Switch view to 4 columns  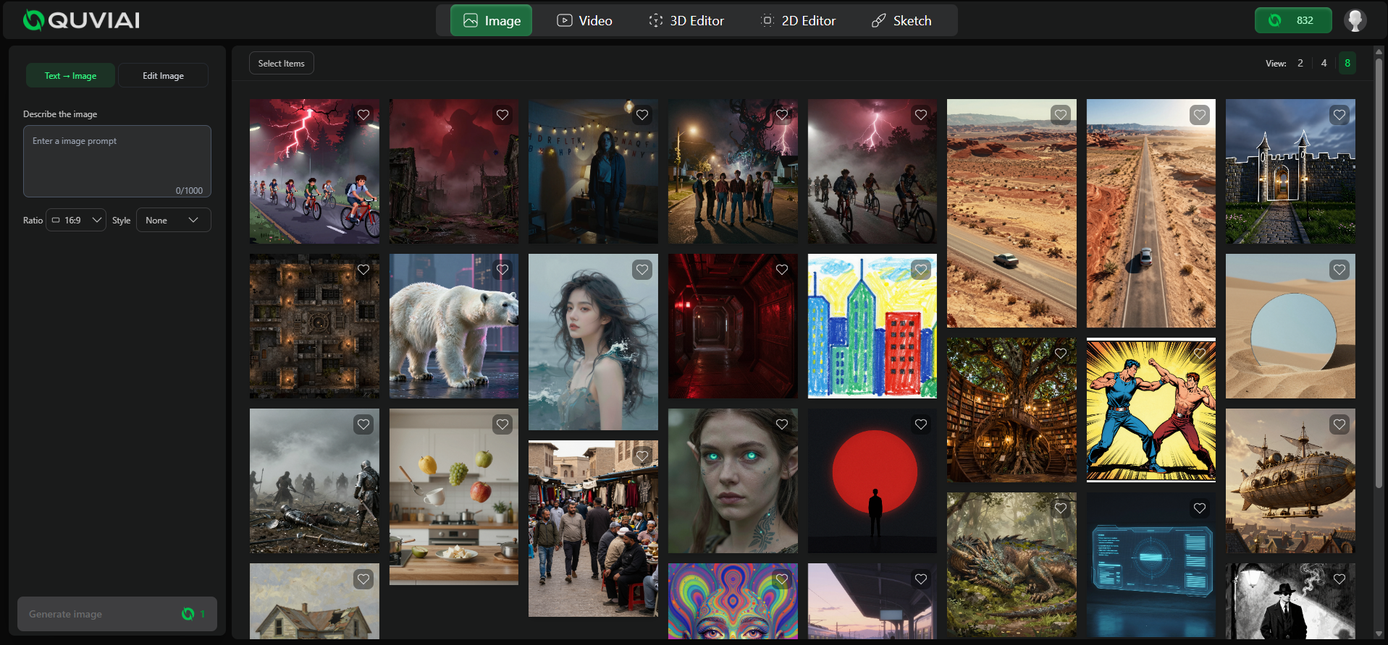(1324, 63)
